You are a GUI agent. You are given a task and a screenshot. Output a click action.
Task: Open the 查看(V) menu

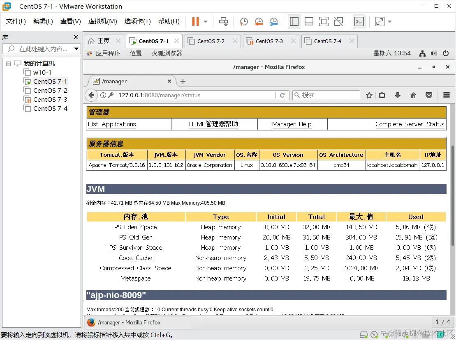pyautogui.click(x=71, y=21)
